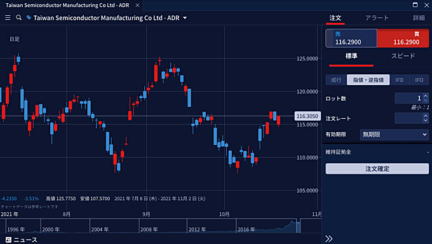Maximize the chart window
The image size is (432, 244).
415,5
